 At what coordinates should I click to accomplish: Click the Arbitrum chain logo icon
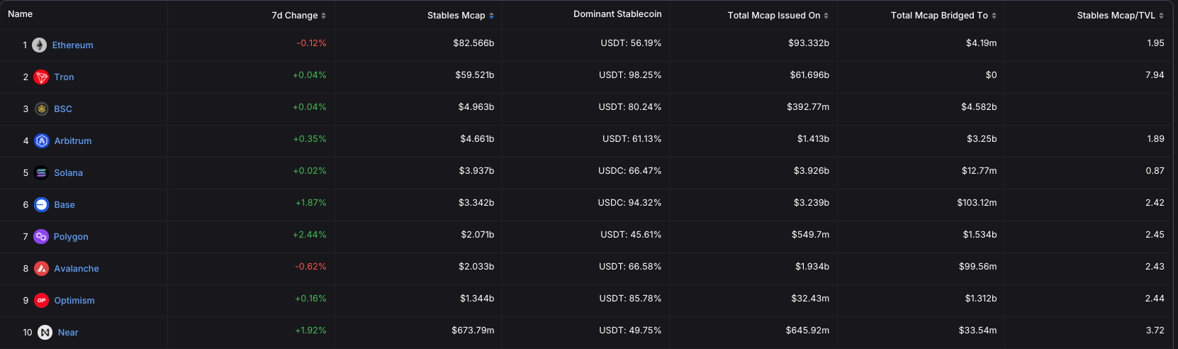[42, 141]
